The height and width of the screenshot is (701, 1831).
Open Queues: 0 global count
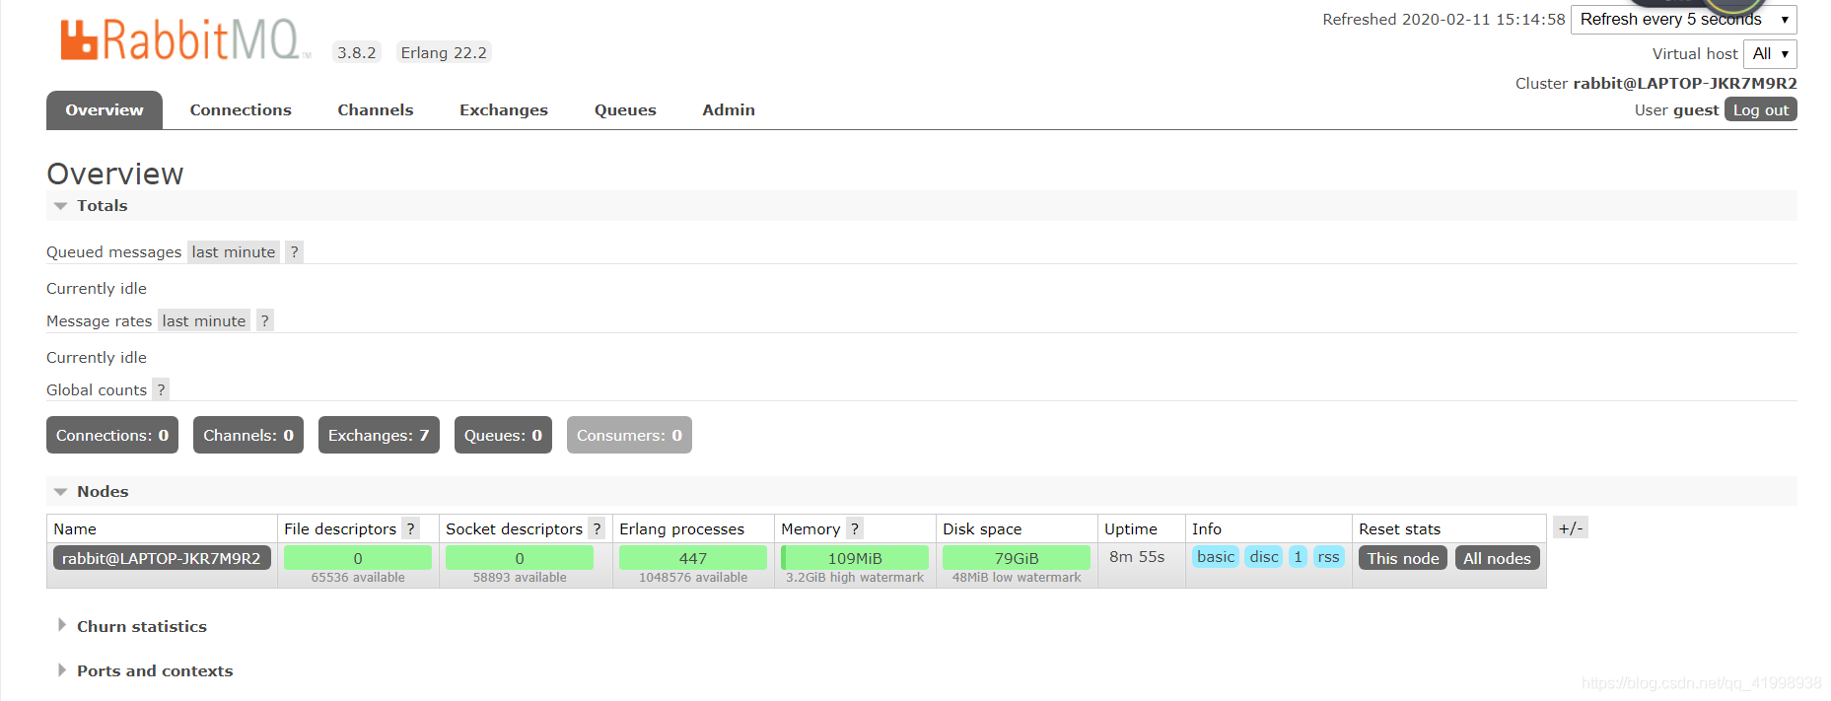tap(503, 435)
